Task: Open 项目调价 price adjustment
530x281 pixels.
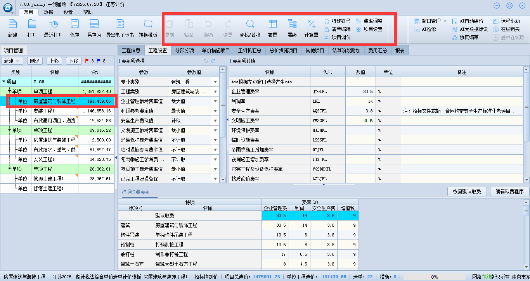Action: point(337,37)
